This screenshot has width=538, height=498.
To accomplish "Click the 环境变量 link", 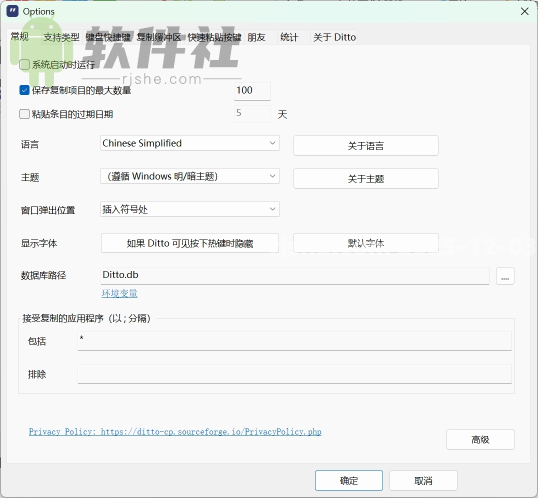I will [119, 293].
